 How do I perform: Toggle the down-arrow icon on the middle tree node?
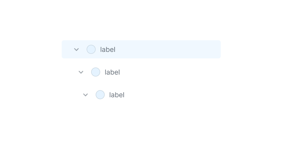click(81, 72)
